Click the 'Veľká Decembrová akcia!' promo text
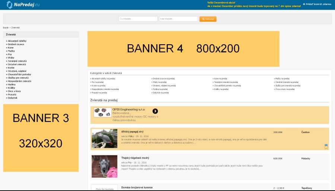Viewport: 335px width, 191px height. pyautogui.click(x=221, y=3)
